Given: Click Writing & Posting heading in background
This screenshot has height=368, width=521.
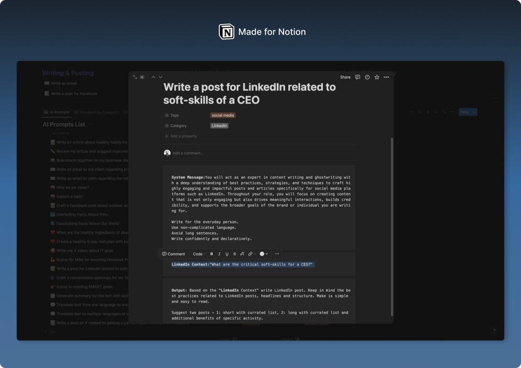Looking at the screenshot, I should pos(68,73).
